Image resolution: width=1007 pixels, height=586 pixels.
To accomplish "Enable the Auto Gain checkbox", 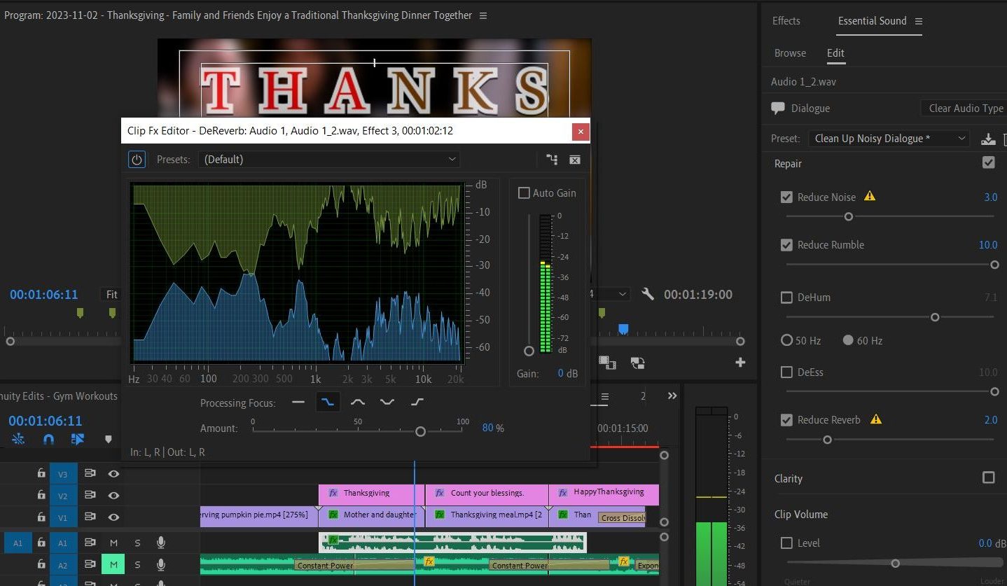I will [524, 193].
